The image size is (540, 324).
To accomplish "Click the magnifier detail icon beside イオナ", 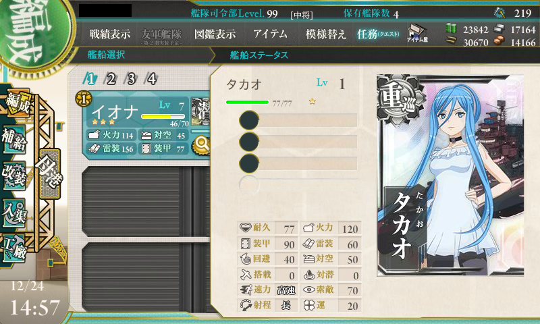I will pyautogui.click(x=202, y=145).
